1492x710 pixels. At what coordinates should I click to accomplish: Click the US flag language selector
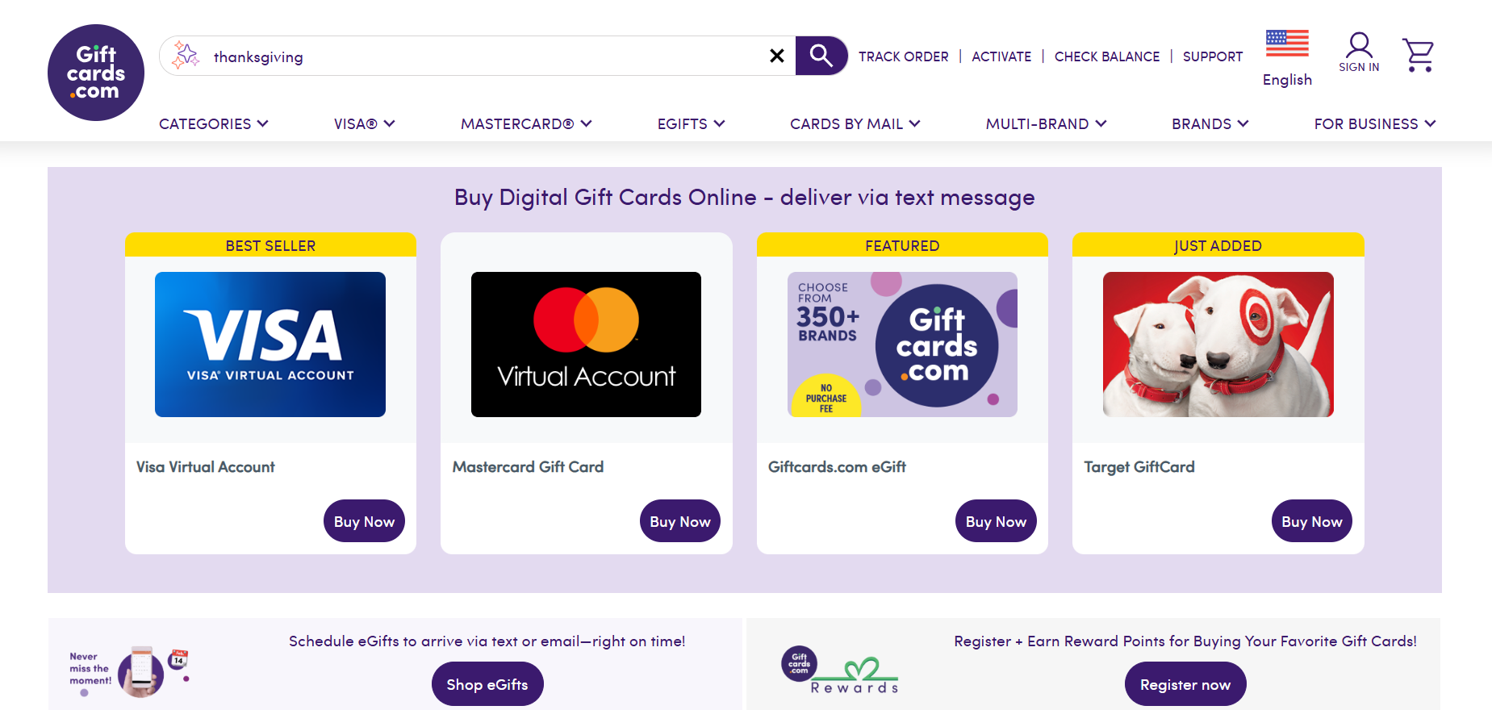(1287, 44)
